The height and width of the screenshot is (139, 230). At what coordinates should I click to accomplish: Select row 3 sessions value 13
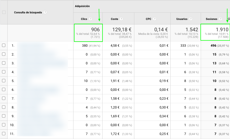pos(214,63)
